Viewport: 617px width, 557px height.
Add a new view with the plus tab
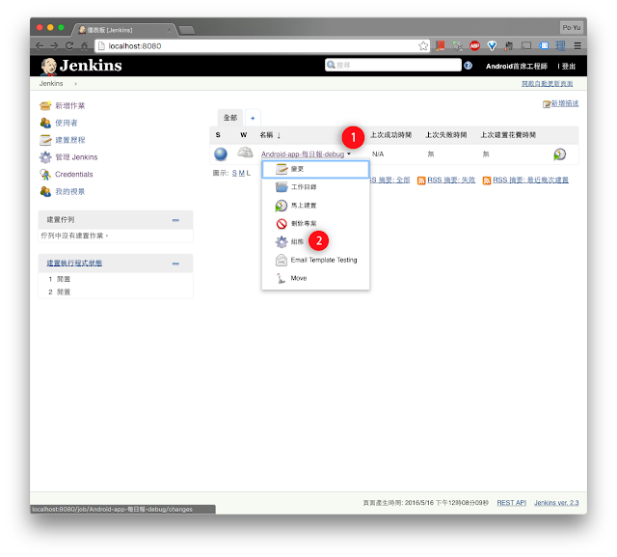pyautogui.click(x=253, y=118)
